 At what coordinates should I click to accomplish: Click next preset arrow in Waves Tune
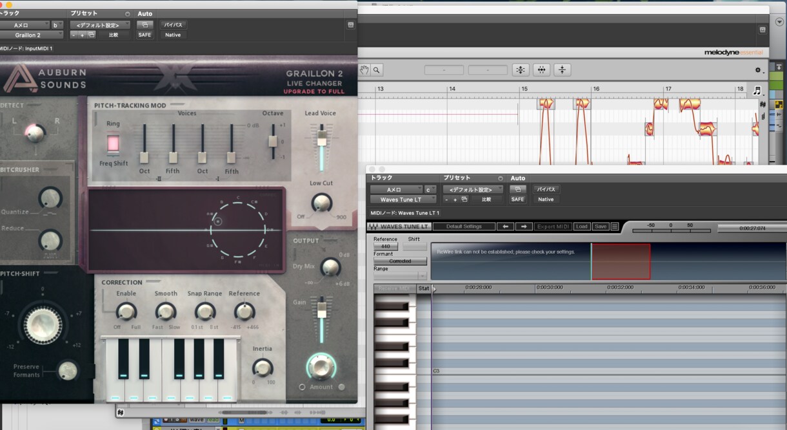[524, 227]
